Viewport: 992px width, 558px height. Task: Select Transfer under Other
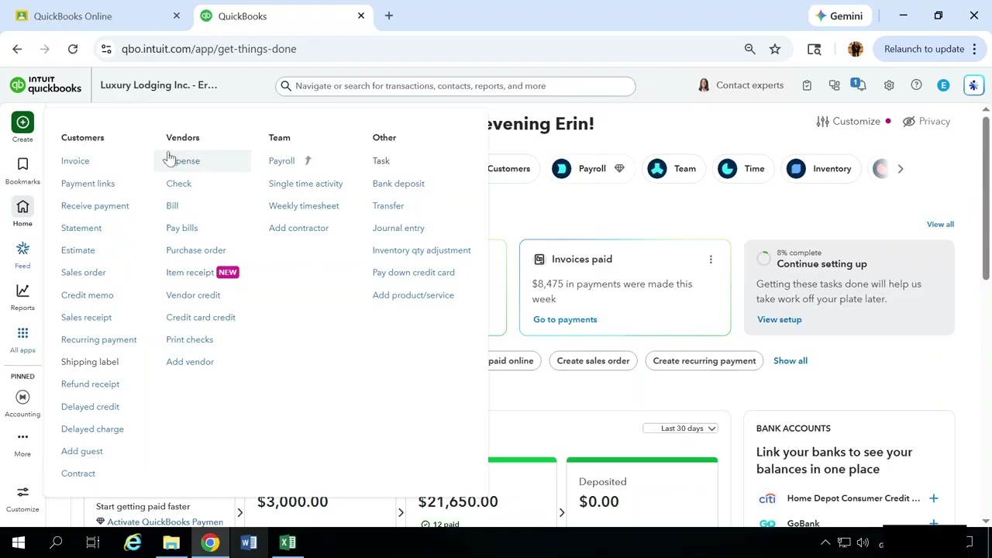pyautogui.click(x=388, y=206)
